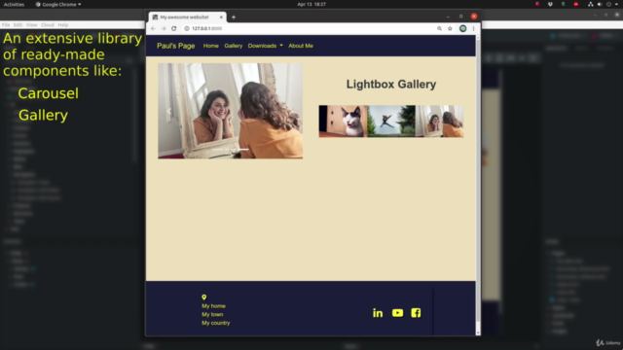Click the My town footer text

click(212, 314)
